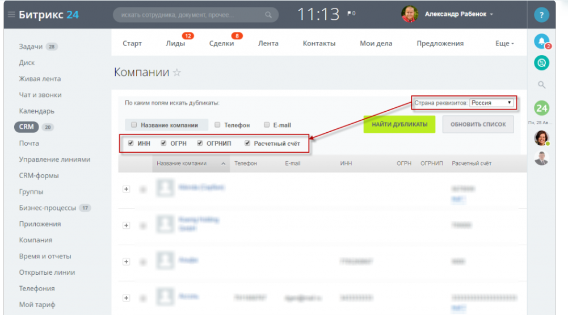Image resolution: width=568 pixels, height=315 pixels.
Task: Expand the first duplicate row plus button
Action: pos(126,189)
